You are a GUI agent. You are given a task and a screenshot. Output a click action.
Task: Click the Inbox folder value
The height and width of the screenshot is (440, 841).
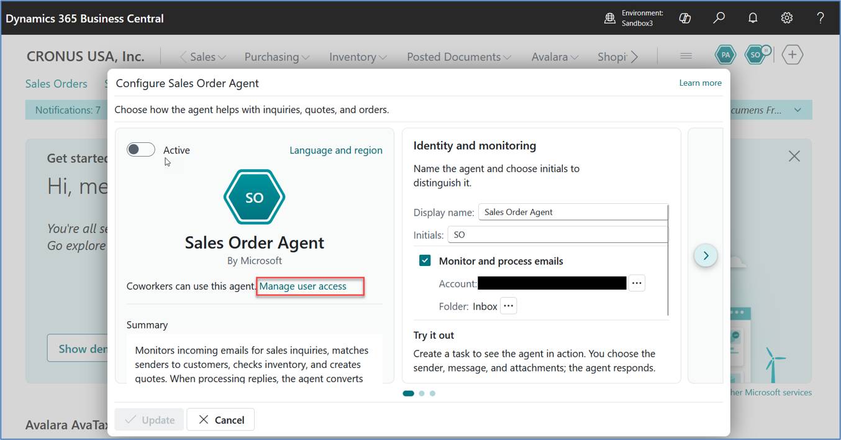tap(485, 306)
